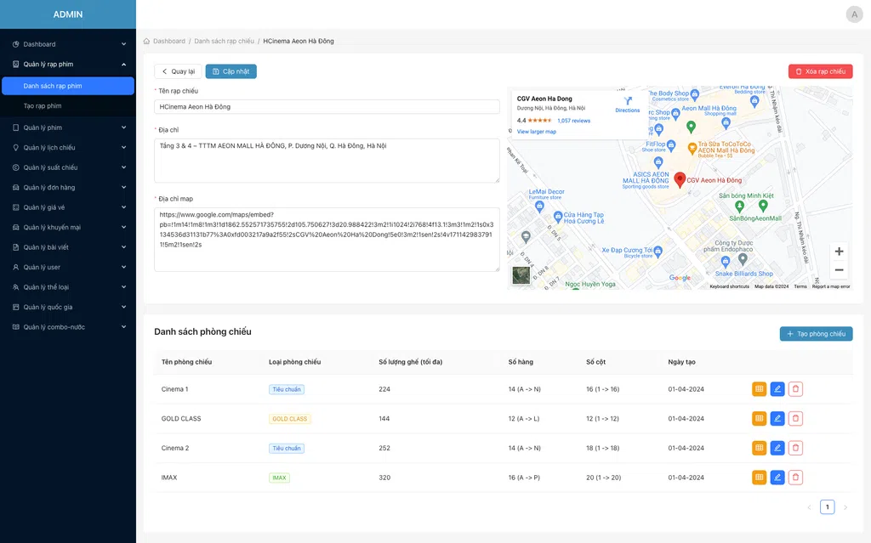Select pagination page 1
871x543 pixels.
827,507
